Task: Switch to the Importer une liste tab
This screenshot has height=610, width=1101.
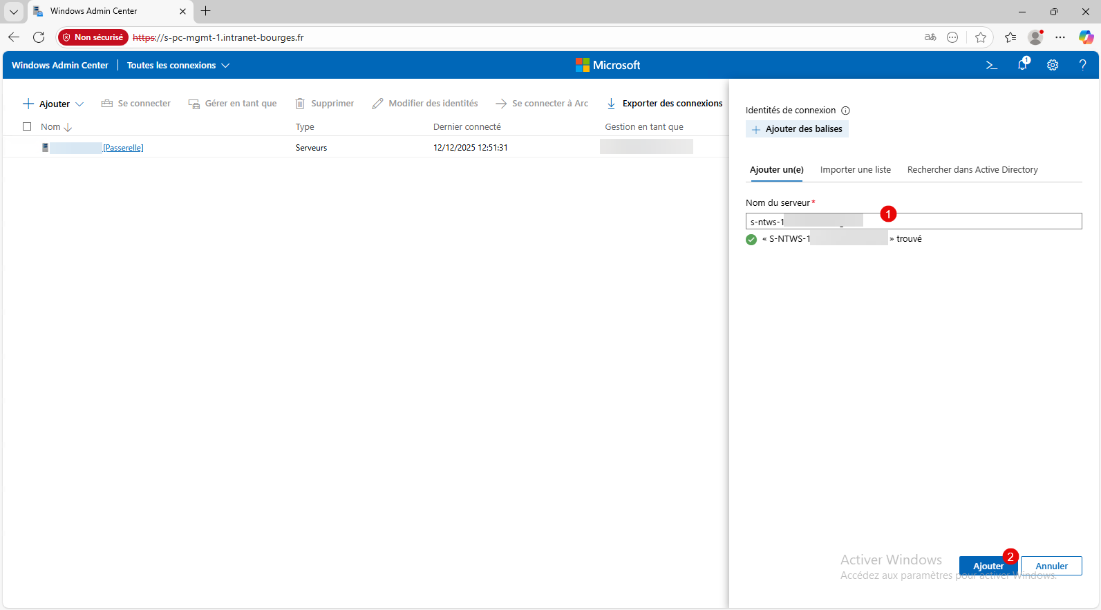Action: 855,170
